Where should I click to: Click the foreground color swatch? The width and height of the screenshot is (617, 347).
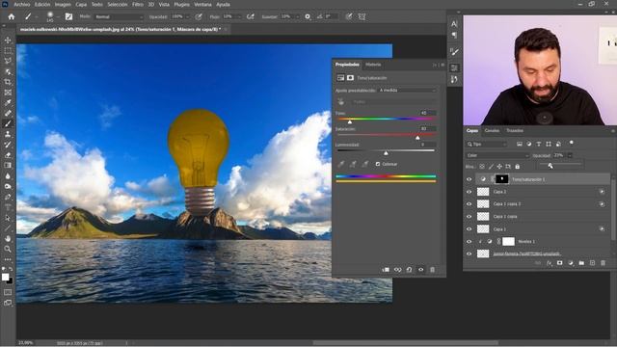[5, 278]
